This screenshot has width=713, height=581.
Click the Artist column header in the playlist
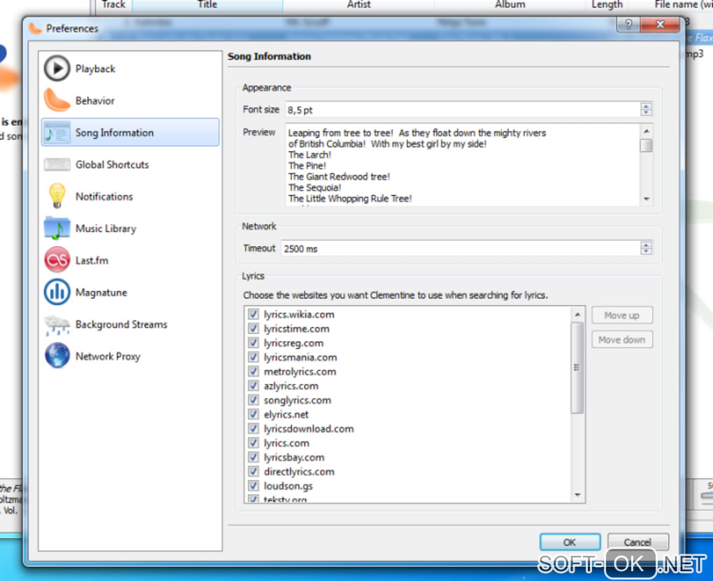coord(359,5)
